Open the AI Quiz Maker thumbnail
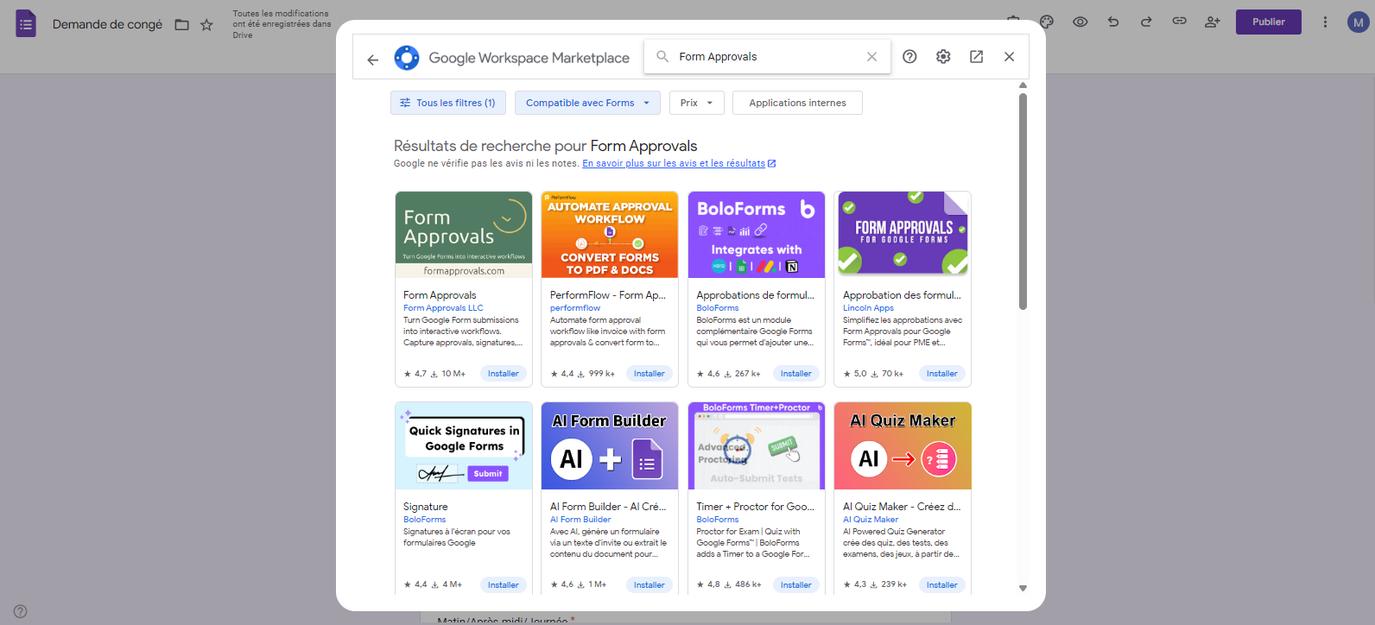This screenshot has height=625, width=1375. click(x=903, y=446)
